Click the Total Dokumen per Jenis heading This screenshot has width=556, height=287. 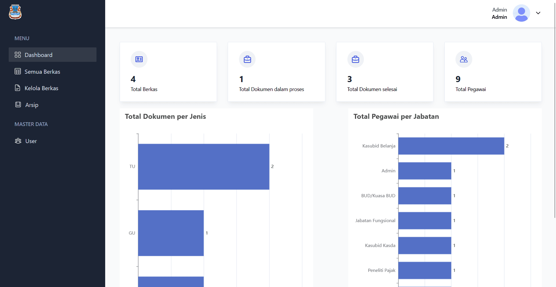[x=165, y=116]
